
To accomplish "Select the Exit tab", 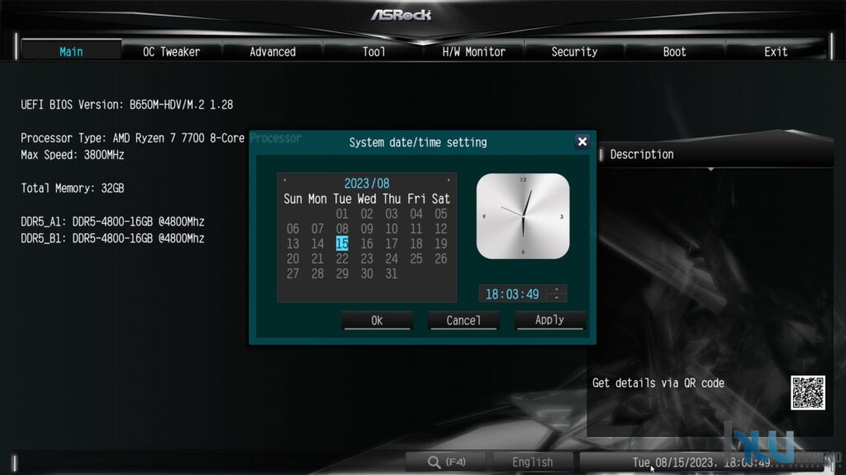I will click(x=775, y=52).
